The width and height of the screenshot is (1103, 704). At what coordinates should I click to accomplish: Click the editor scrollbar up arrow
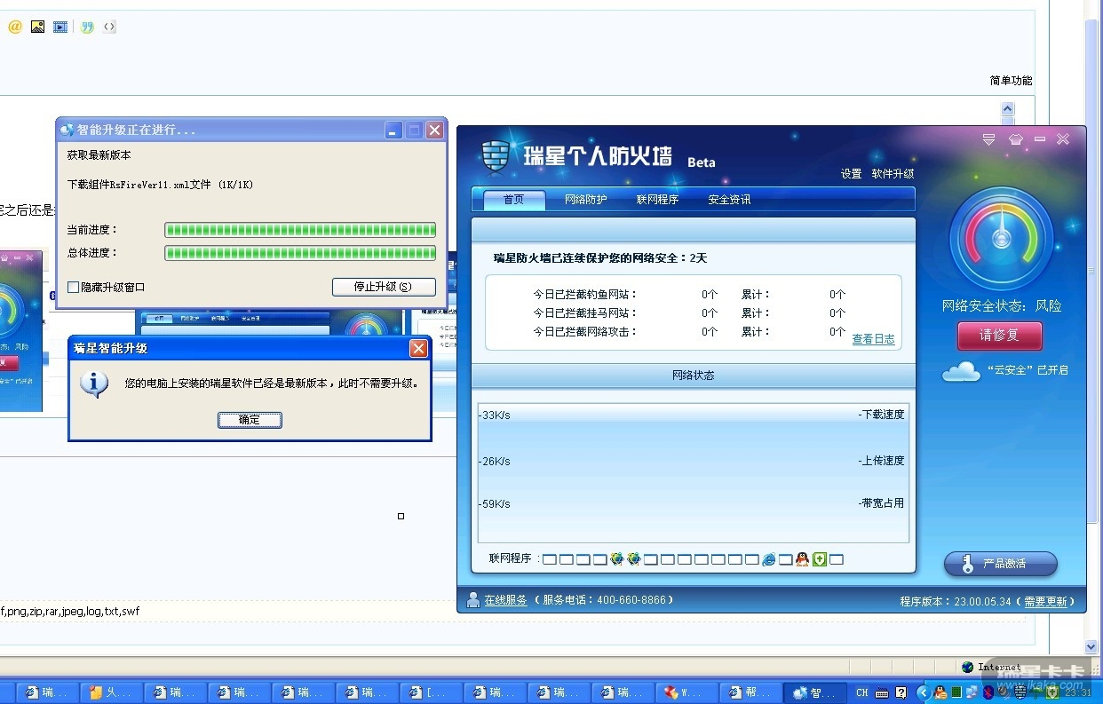1007,108
